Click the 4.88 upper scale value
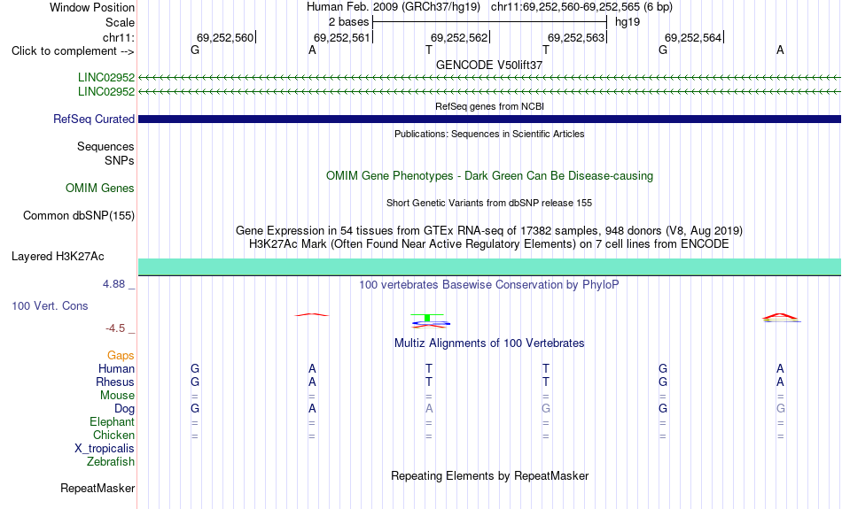Viewport: 842px width, 509px height. (113, 284)
